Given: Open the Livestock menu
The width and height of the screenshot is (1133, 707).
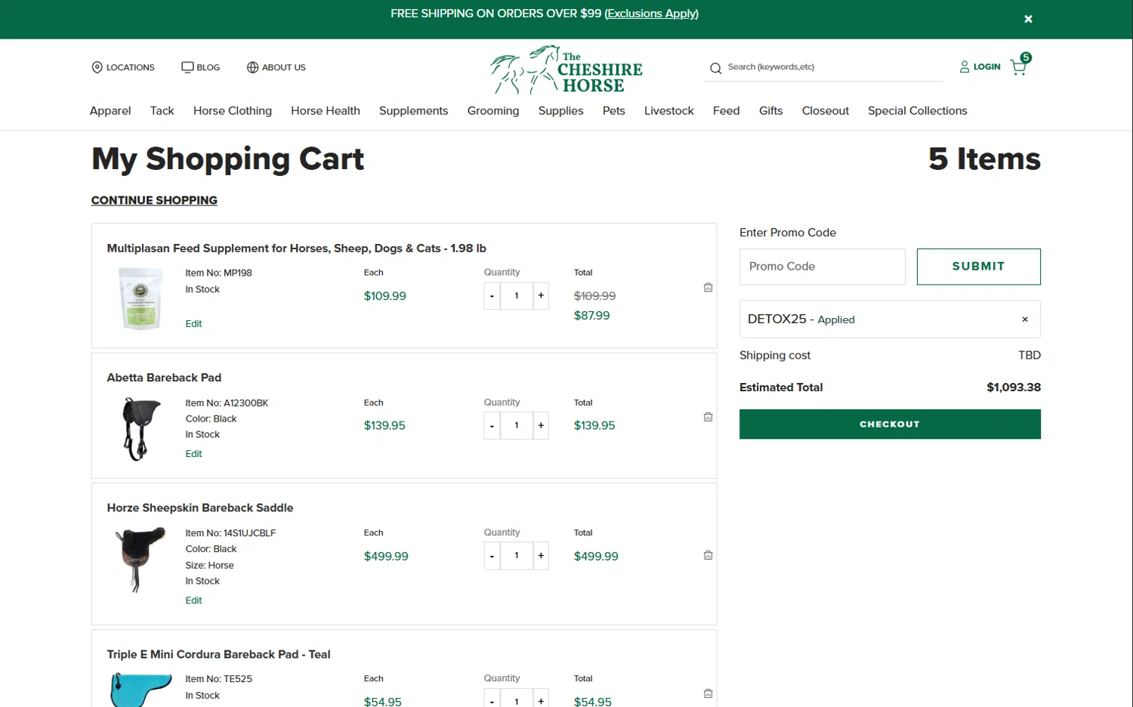Looking at the screenshot, I should 668,110.
